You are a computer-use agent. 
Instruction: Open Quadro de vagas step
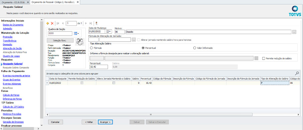click(x=11, y=56)
